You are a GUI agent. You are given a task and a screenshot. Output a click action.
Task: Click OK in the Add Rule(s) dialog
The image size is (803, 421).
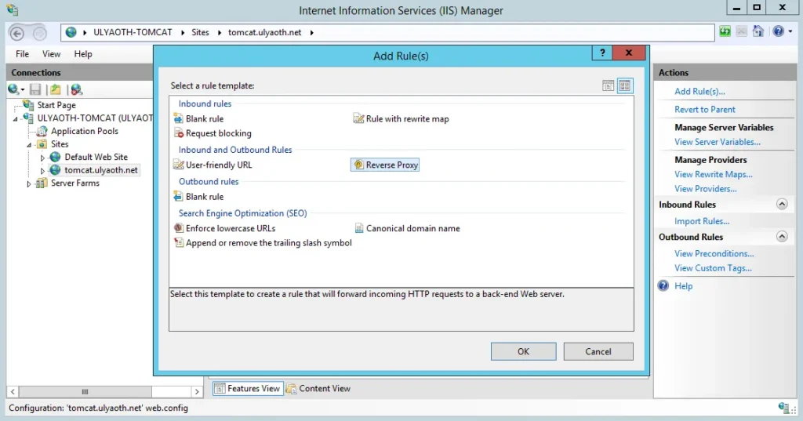click(523, 351)
